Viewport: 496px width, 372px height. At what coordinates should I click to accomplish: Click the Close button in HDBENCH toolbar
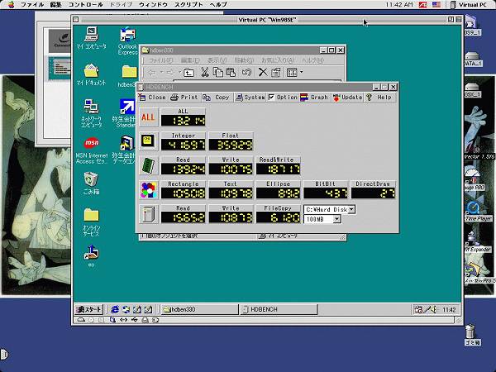tap(152, 98)
